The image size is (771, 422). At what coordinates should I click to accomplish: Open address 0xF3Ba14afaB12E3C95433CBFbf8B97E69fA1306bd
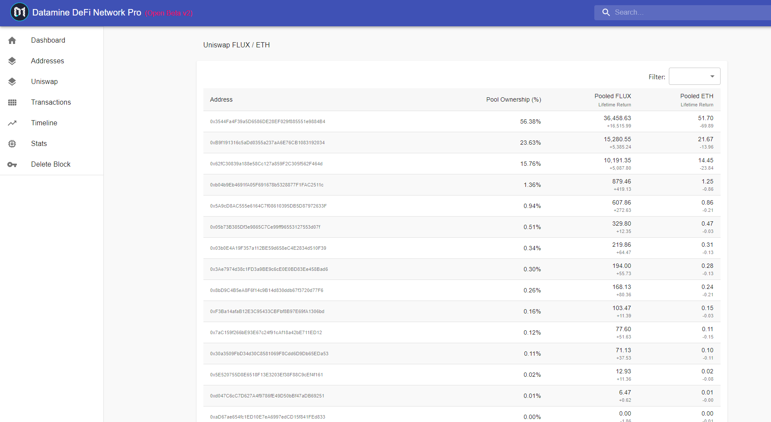point(267,311)
